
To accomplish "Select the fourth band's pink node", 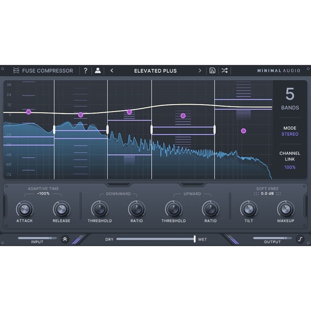I will click(x=183, y=115).
